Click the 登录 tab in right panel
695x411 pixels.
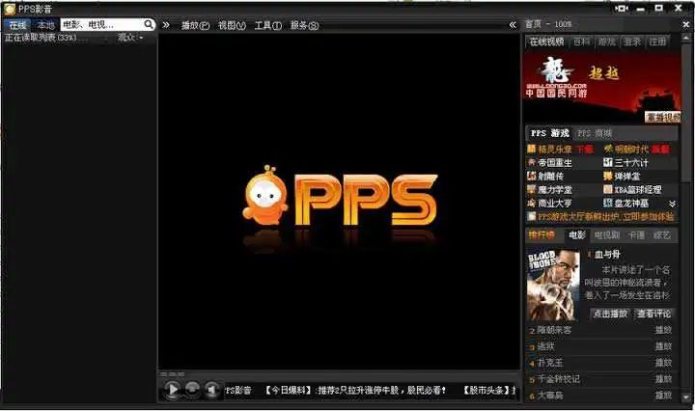click(632, 41)
